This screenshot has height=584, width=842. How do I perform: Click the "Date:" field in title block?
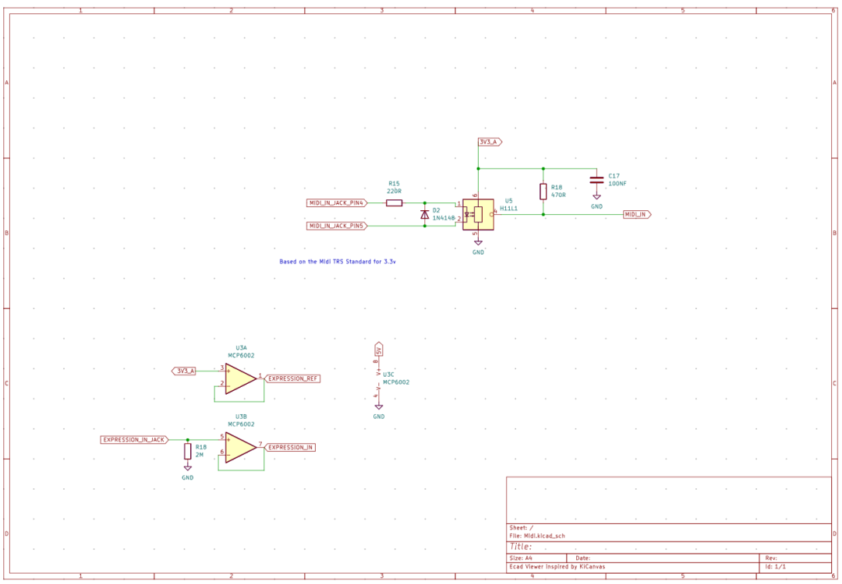(x=582, y=558)
